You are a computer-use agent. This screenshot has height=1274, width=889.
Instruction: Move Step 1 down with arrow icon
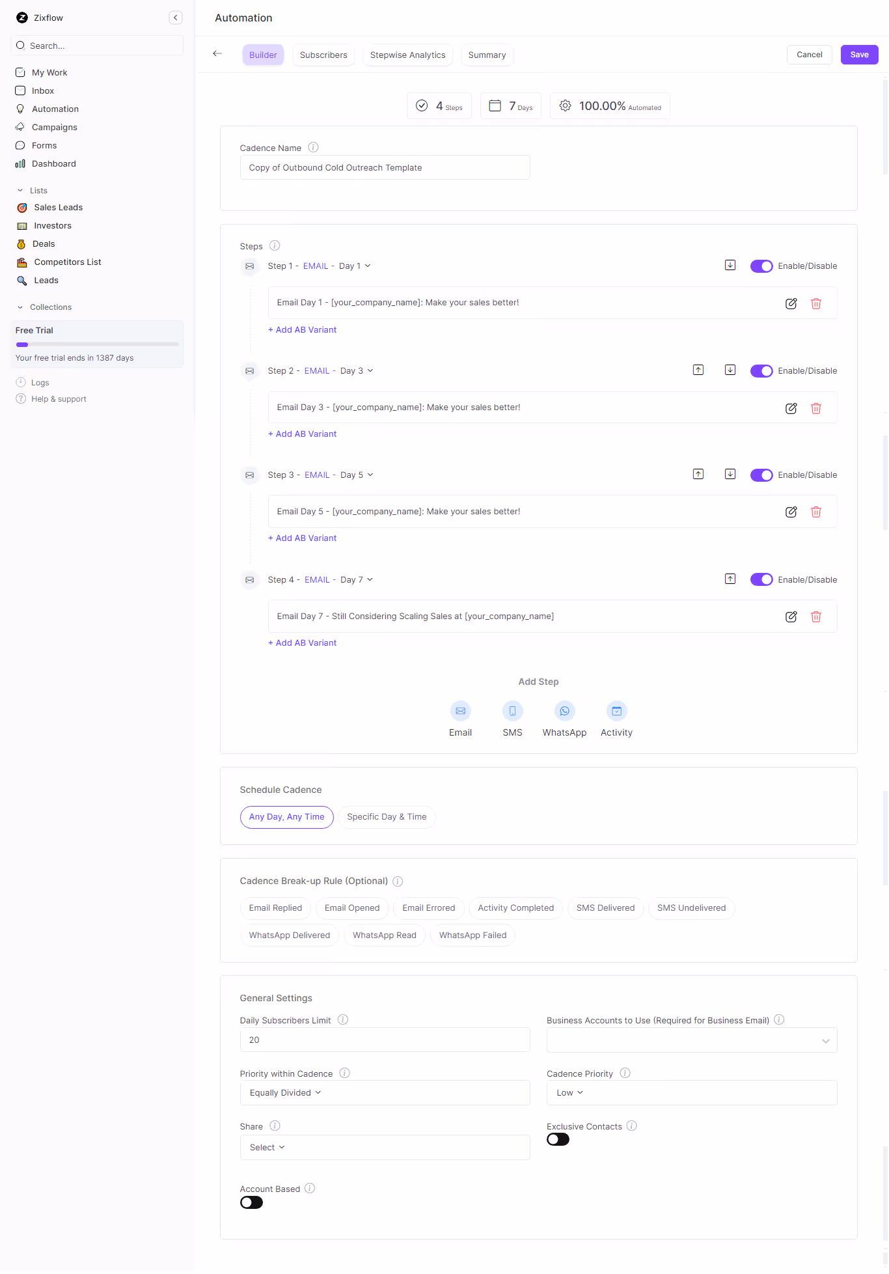point(730,265)
